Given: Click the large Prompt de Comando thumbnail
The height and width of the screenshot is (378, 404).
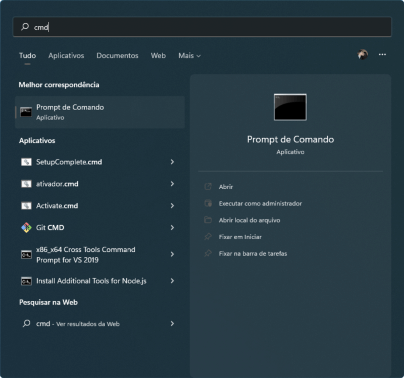Looking at the screenshot, I should click(290, 107).
